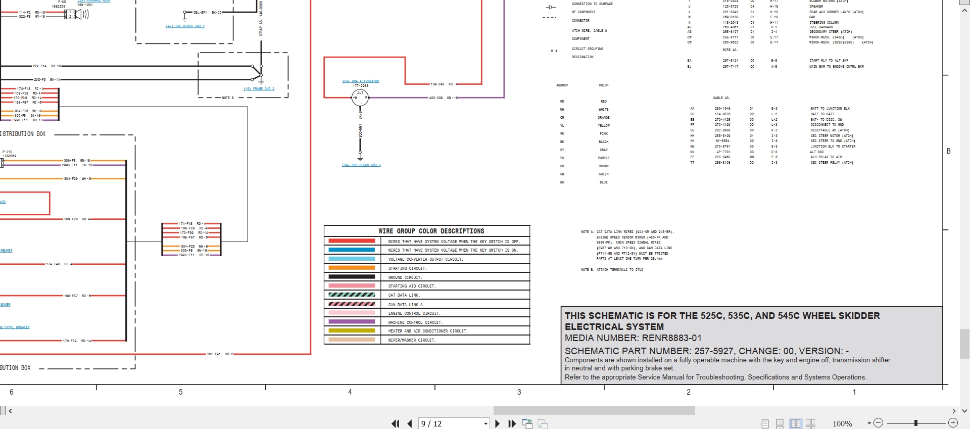Click the GROUND CIRCUIT. legend row
970x429 pixels.
click(x=427, y=277)
